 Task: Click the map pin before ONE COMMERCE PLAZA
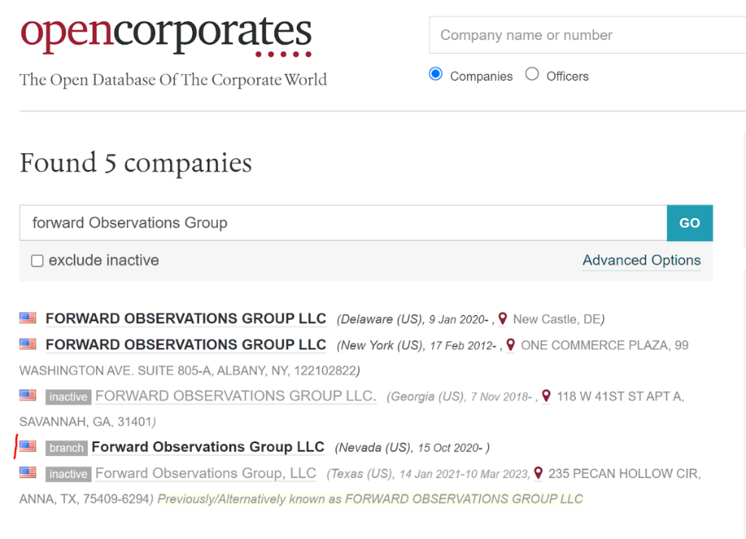click(x=511, y=345)
